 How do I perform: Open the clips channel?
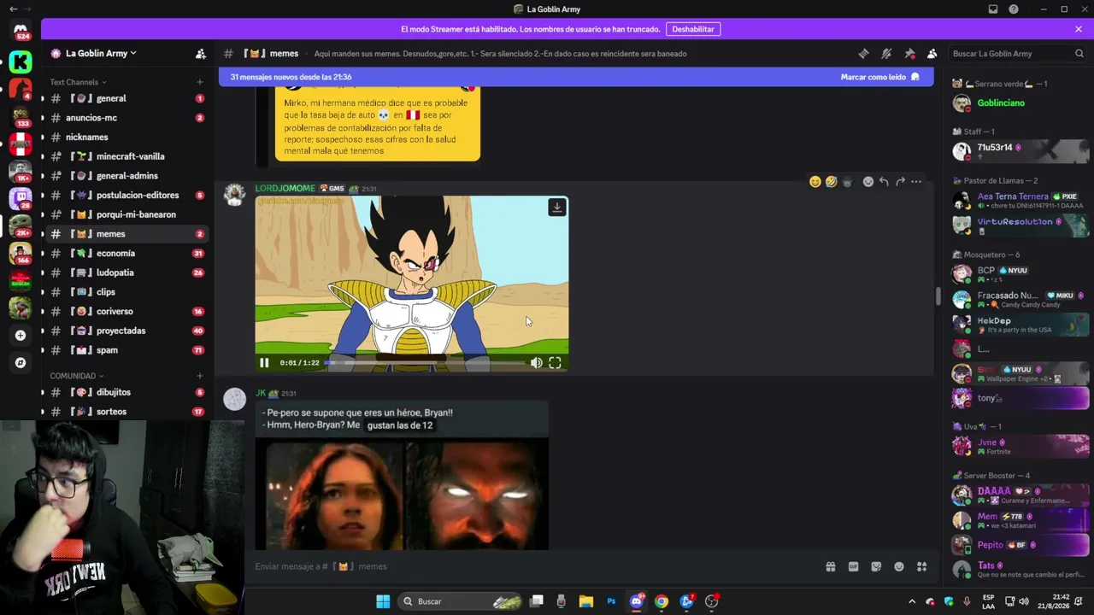[124, 292]
